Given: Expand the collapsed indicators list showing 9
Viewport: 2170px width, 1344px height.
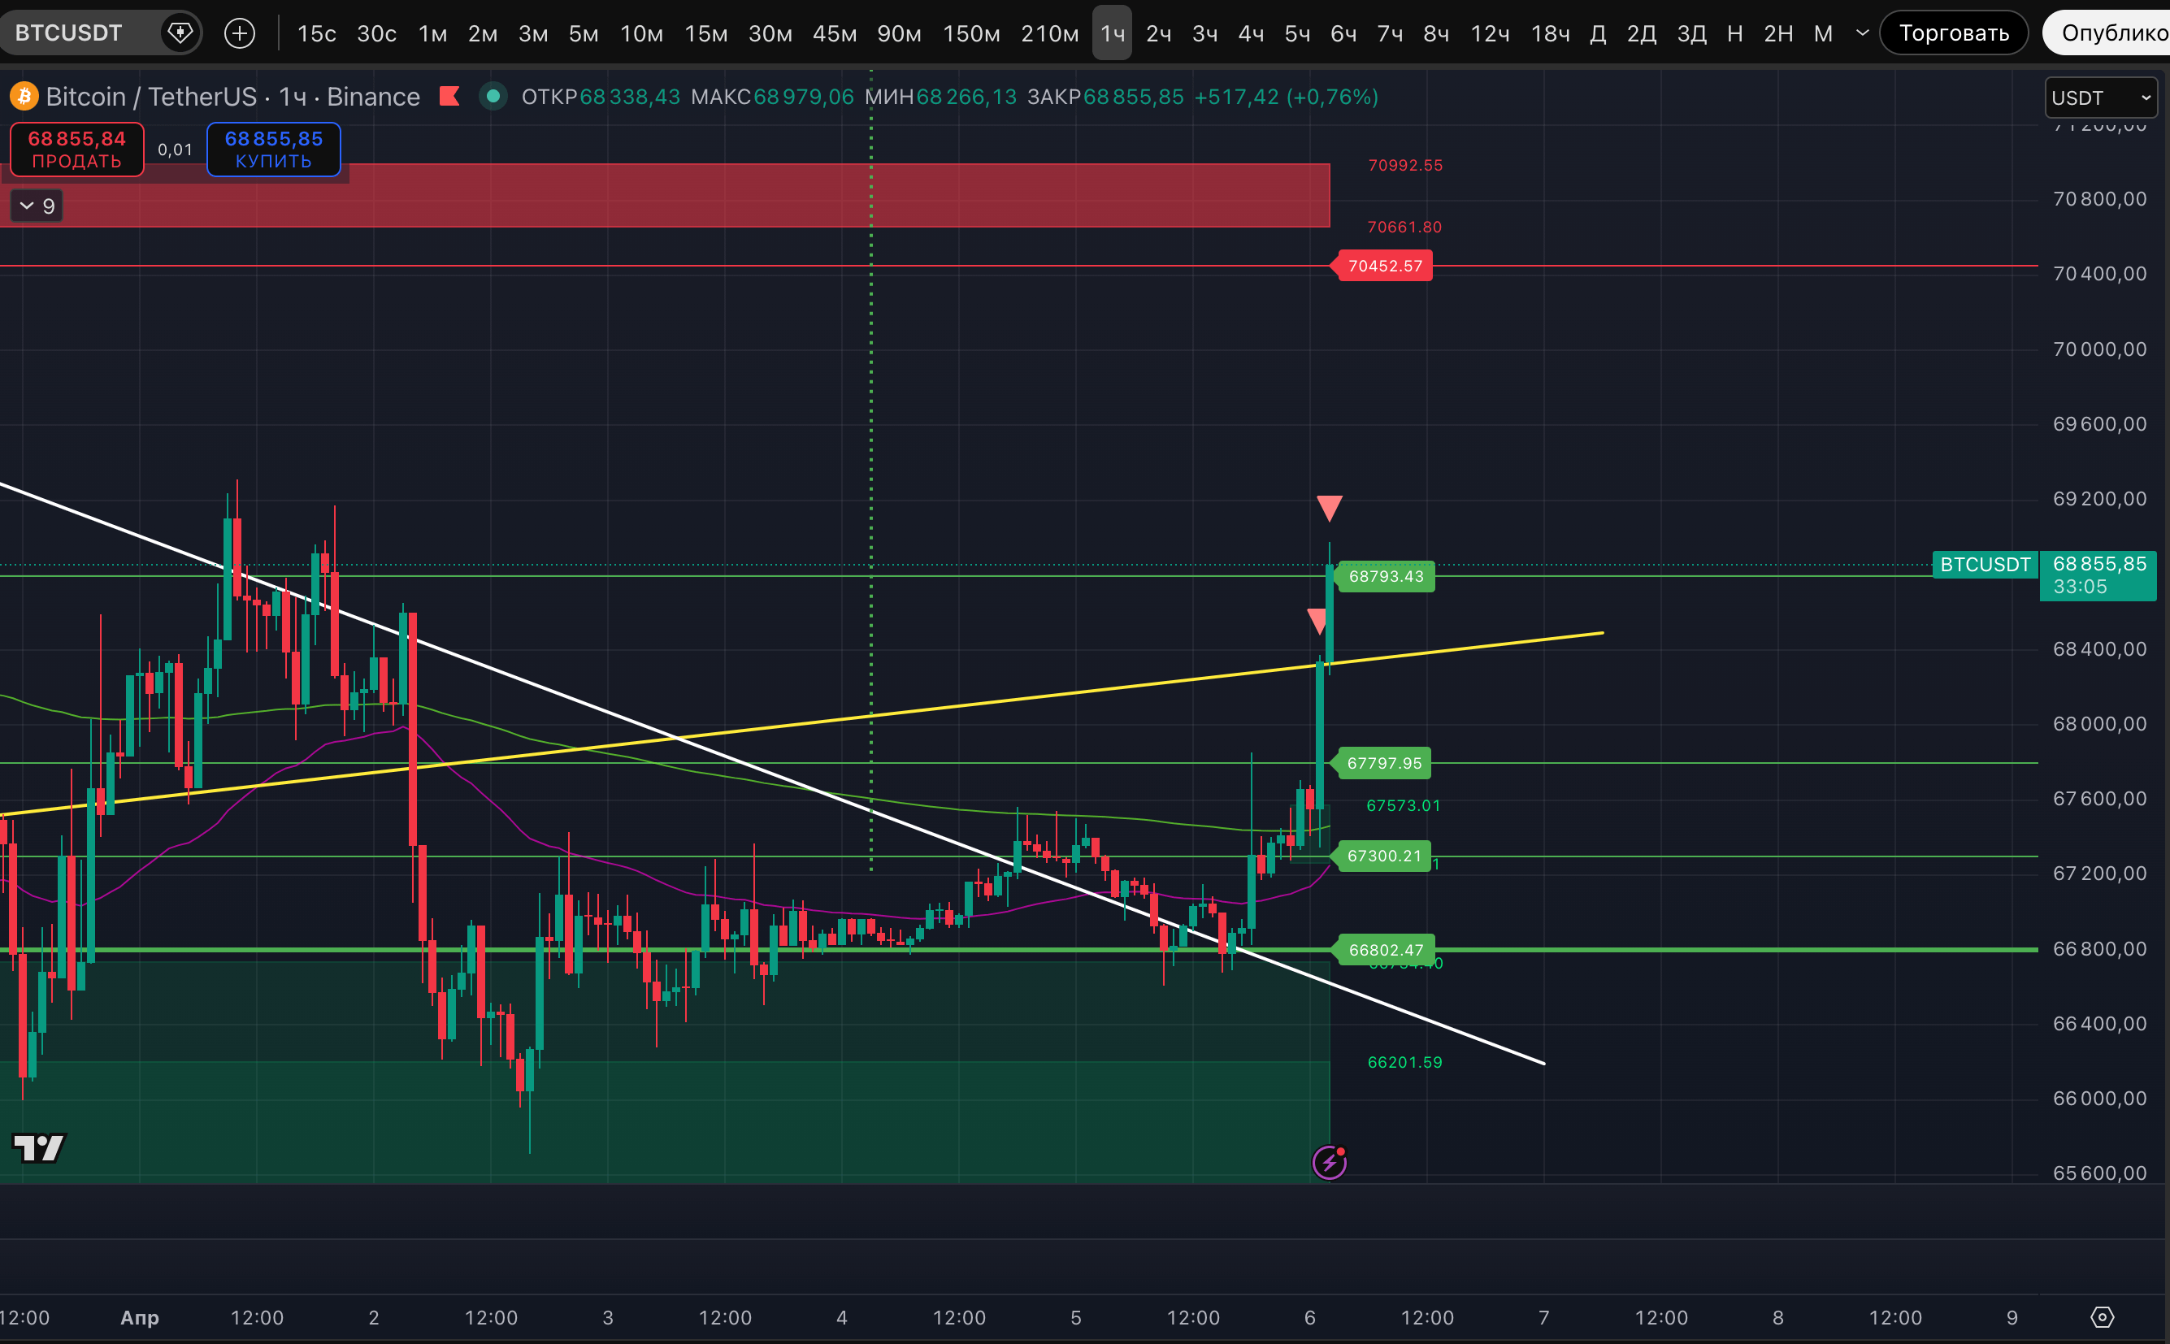Looking at the screenshot, I should point(37,206).
